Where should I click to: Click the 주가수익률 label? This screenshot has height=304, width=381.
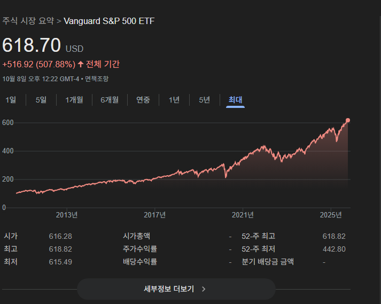pyautogui.click(x=140, y=249)
